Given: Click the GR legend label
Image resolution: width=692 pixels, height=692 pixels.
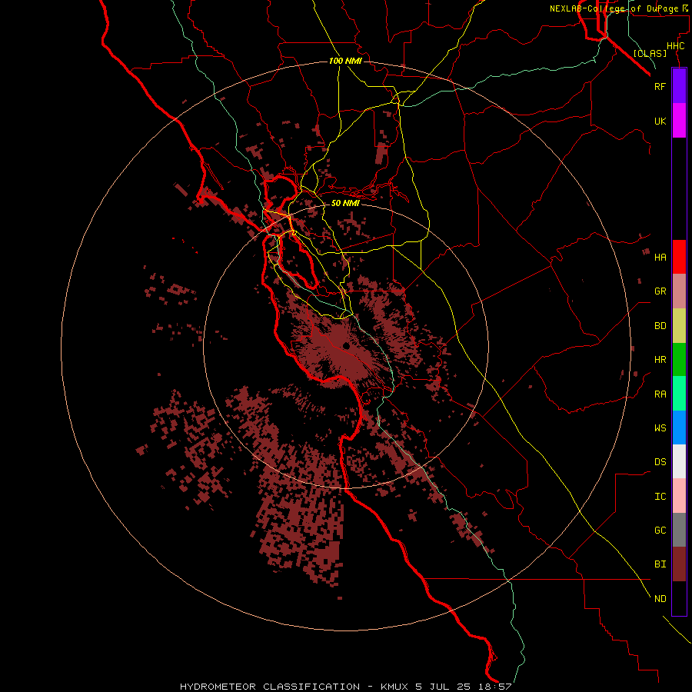Looking at the screenshot, I should (660, 291).
